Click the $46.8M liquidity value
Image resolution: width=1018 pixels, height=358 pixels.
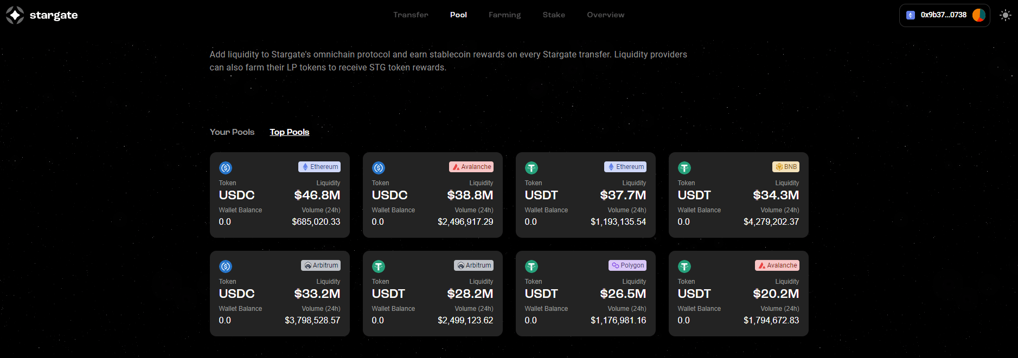tap(317, 195)
